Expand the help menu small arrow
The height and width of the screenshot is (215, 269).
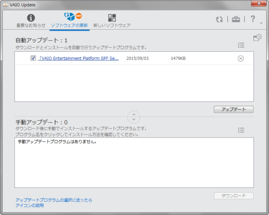point(261,24)
